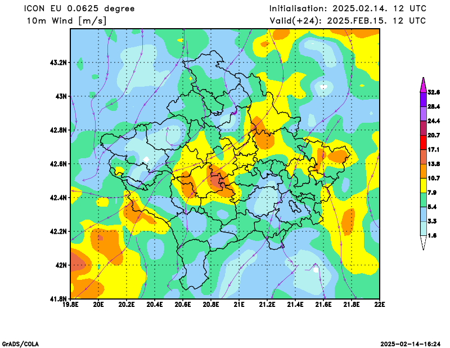Select the green colorbar swatch
The width and height of the screenshot is (450, 348).
click(x=424, y=200)
